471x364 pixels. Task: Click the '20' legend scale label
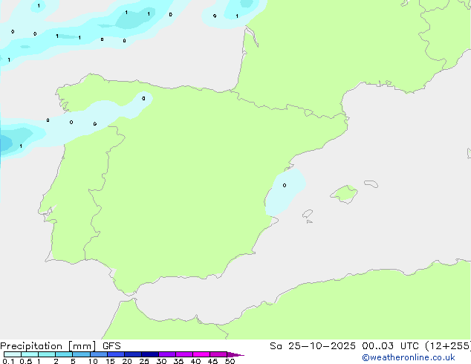[x=127, y=361]
